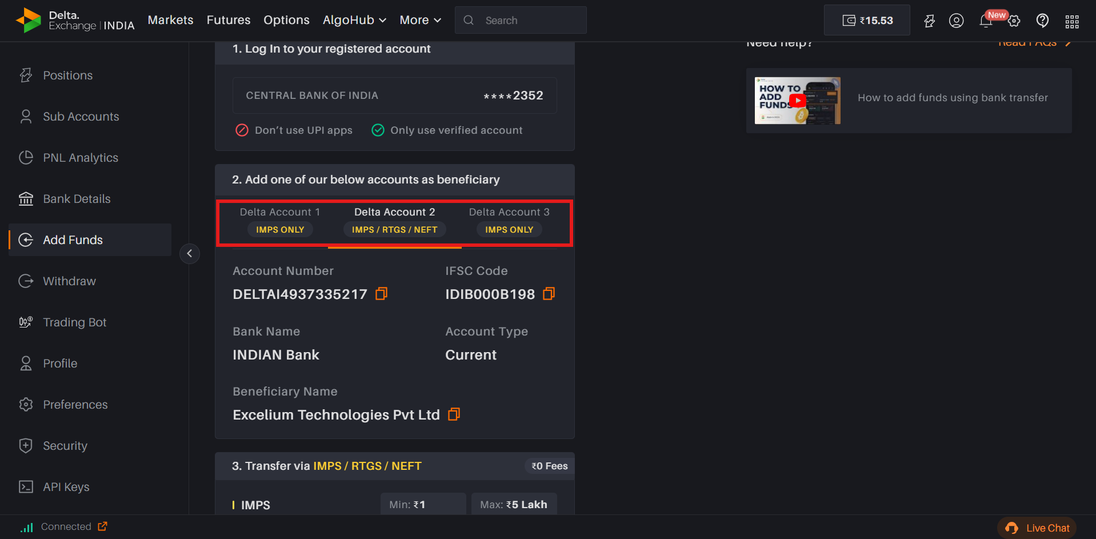Select the Add Funds sidebar icon
Viewport: 1096px width, 539px height.
(x=26, y=240)
